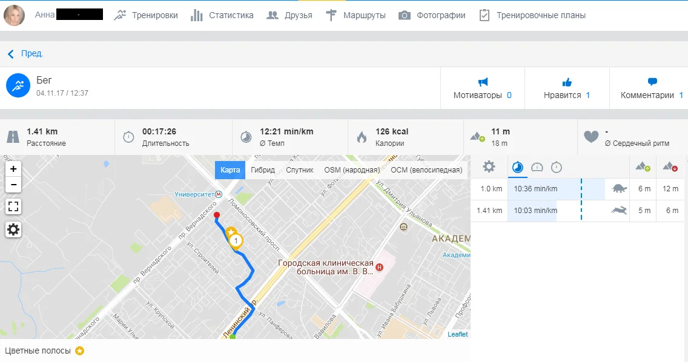Click the 10:03 min/km pace value
Viewport: 688px width, 362px height.
click(535, 211)
